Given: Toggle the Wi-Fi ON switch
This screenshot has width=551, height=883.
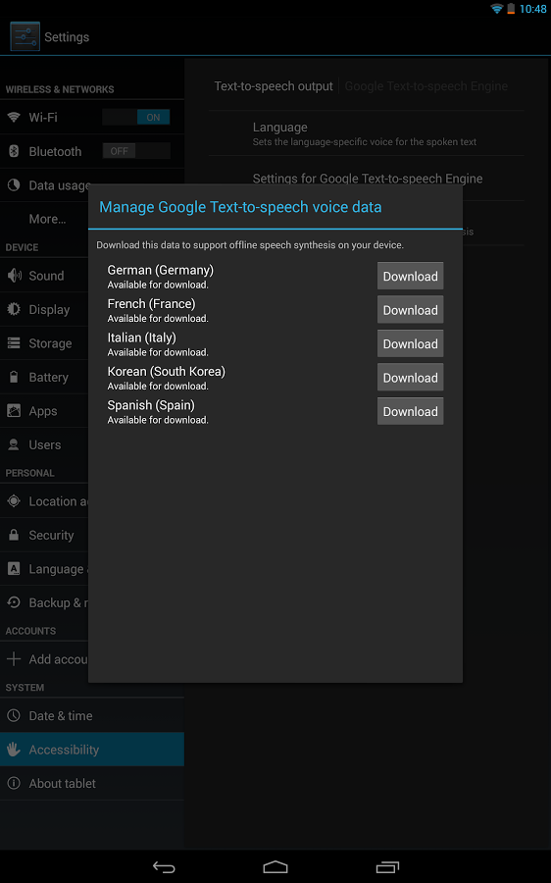Looking at the screenshot, I should point(136,117).
